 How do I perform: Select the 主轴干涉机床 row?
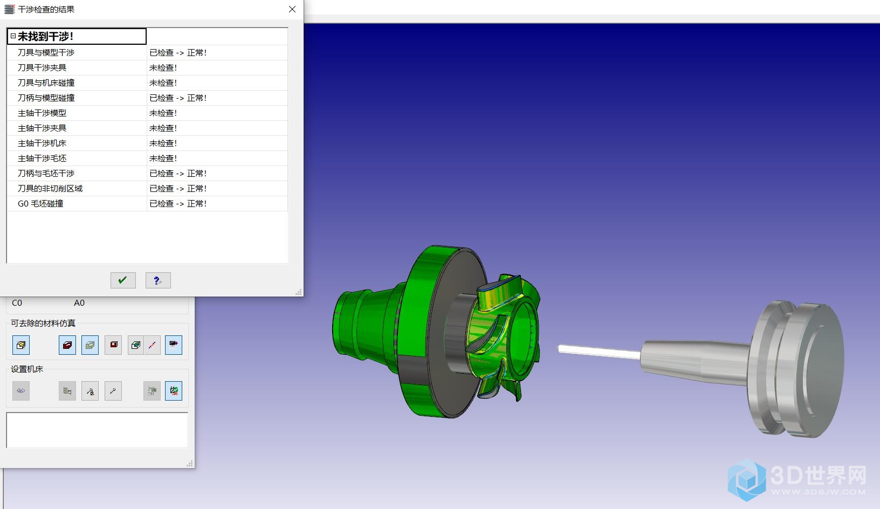[147, 143]
